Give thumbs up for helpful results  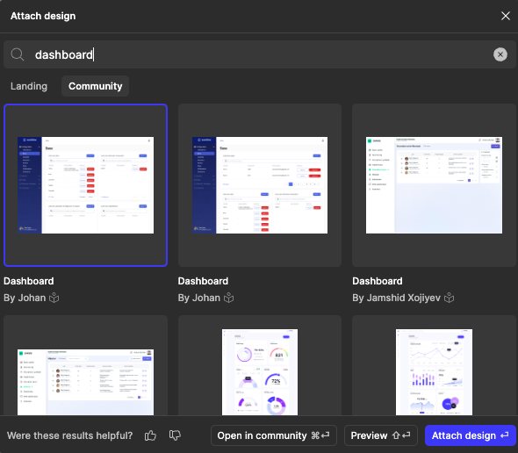point(150,435)
